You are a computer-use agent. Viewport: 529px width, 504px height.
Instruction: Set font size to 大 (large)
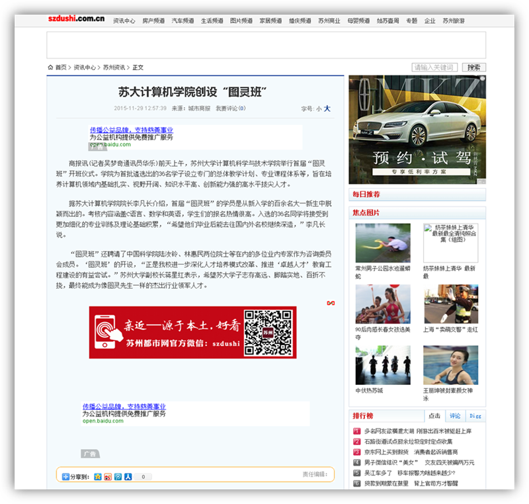pos(327,108)
